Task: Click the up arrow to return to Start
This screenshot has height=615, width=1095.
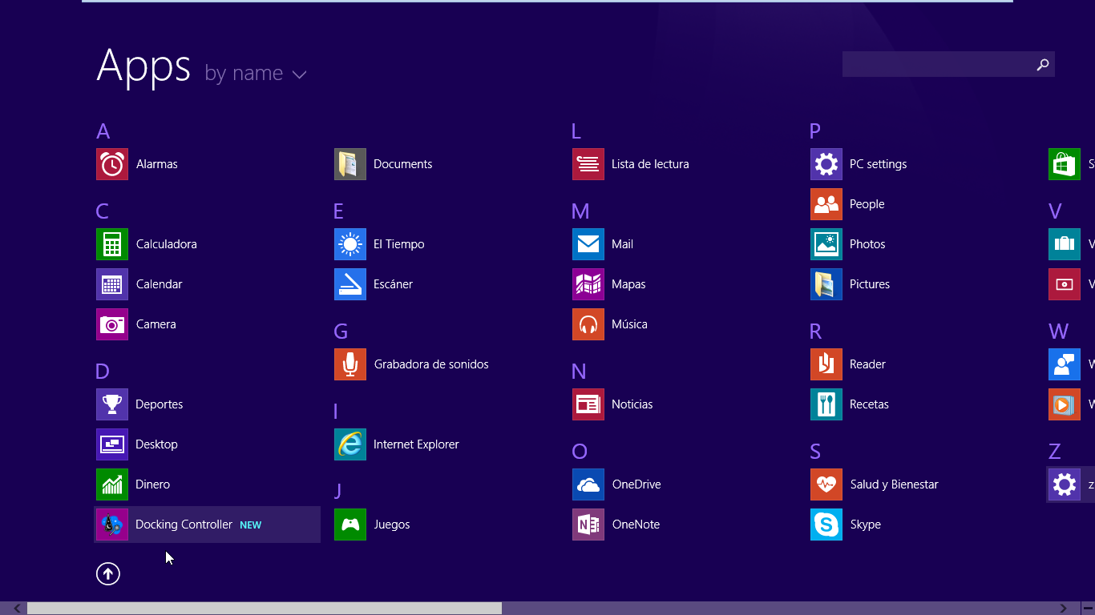Action: coord(108,573)
